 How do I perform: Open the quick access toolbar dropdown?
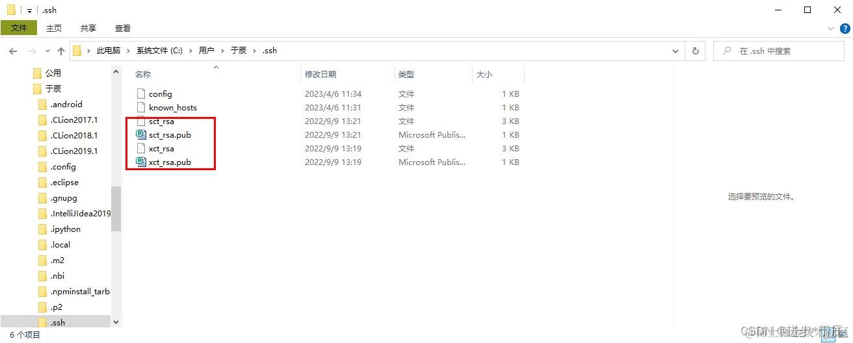tap(30, 10)
